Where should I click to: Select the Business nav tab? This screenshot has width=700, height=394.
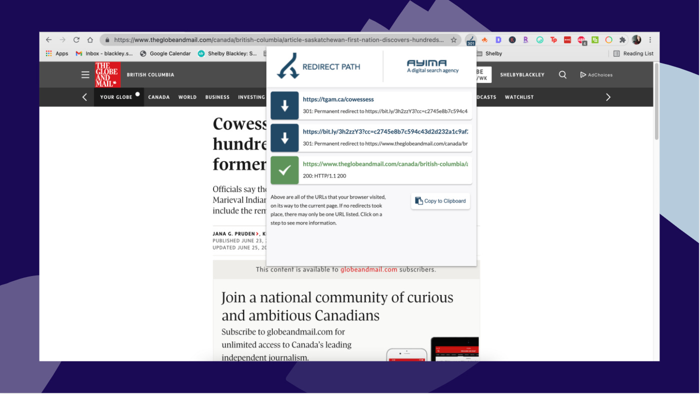tap(217, 97)
